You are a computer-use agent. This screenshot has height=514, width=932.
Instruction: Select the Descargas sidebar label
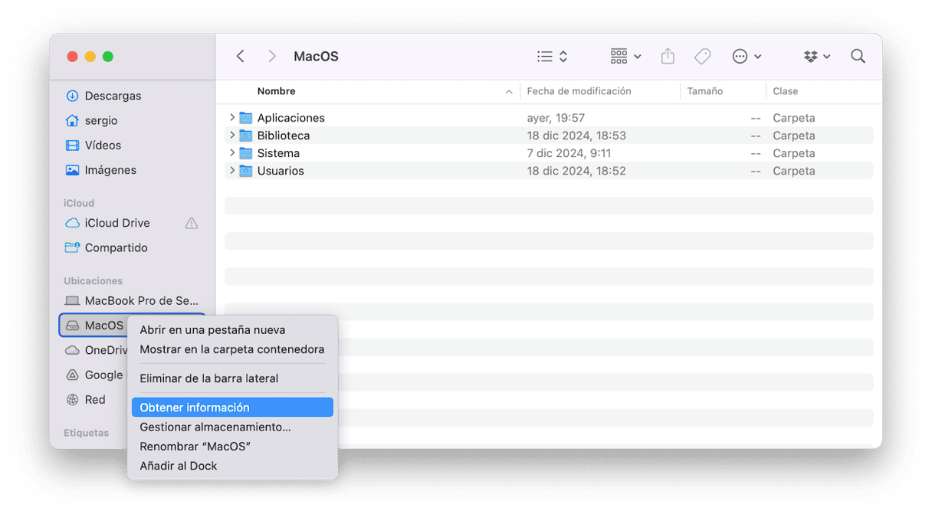tap(113, 96)
